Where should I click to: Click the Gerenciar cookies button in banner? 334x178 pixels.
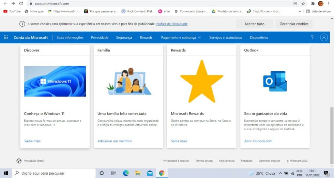294,24
